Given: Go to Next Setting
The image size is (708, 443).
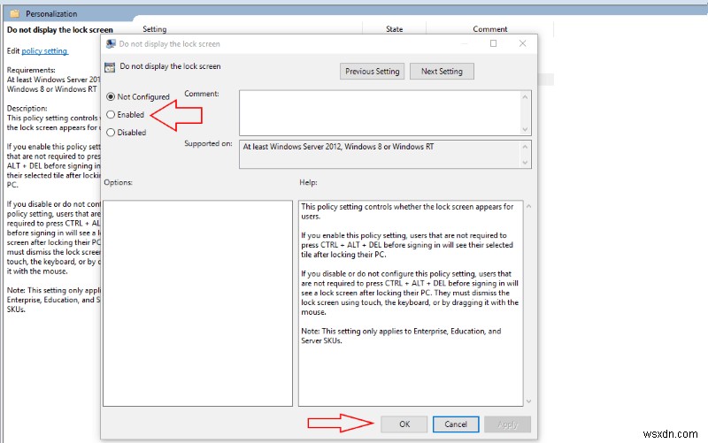Looking at the screenshot, I should [x=442, y=72].
